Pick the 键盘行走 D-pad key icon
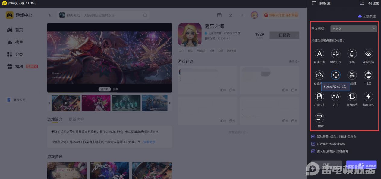 [x=336, y=54]
